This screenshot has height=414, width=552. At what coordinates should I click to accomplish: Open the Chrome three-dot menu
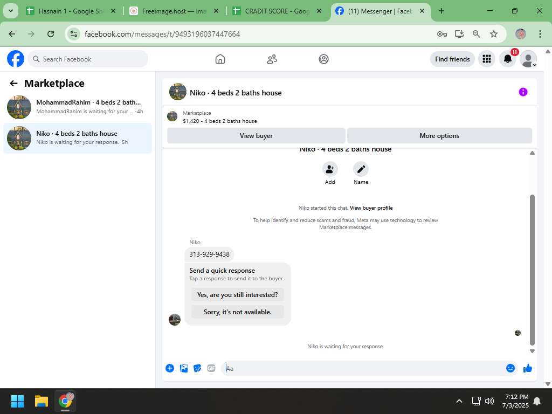[540, 34]
